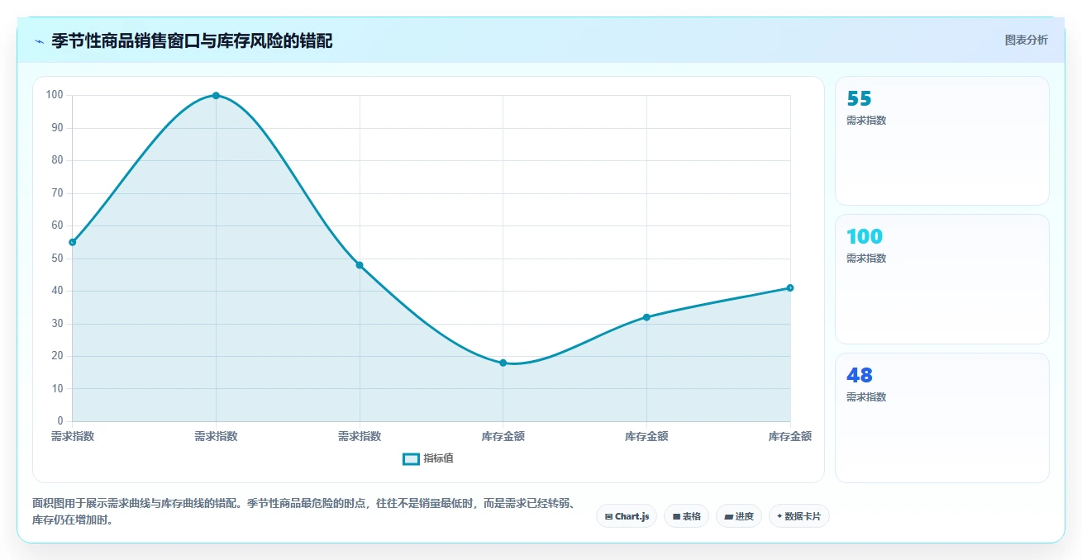Click the title 季节性商品销售窗口与库存风险的错配
Image resolution: width=1082 pixels, height=560 pixels.
click(192, 40)
